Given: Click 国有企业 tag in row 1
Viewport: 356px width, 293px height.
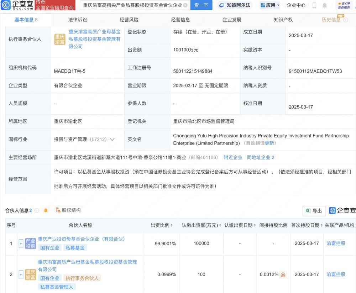Looking at the screenshot, I should (50, 248).
